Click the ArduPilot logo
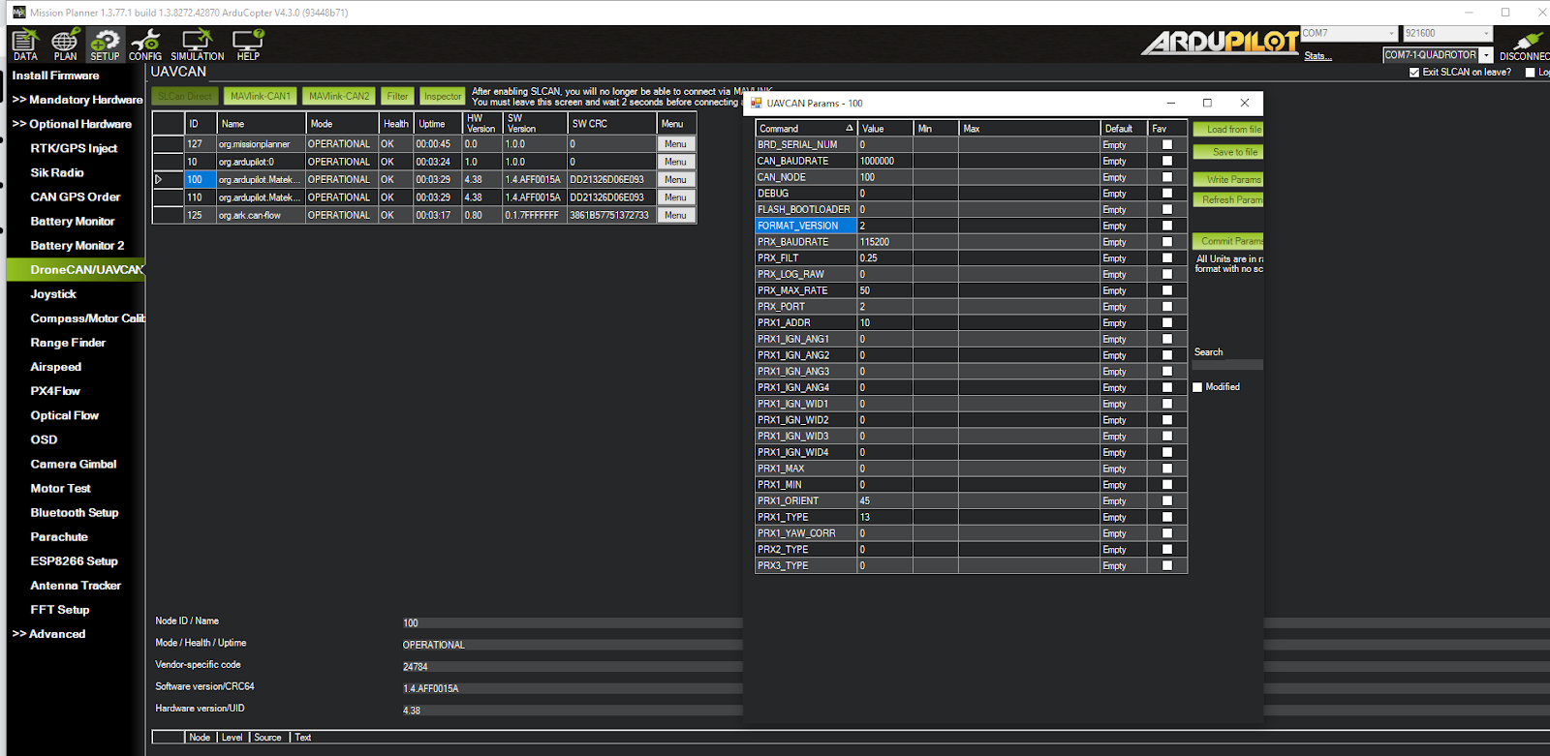Viewport: 1550px width, 756px height. click(x=1220, y=42)
